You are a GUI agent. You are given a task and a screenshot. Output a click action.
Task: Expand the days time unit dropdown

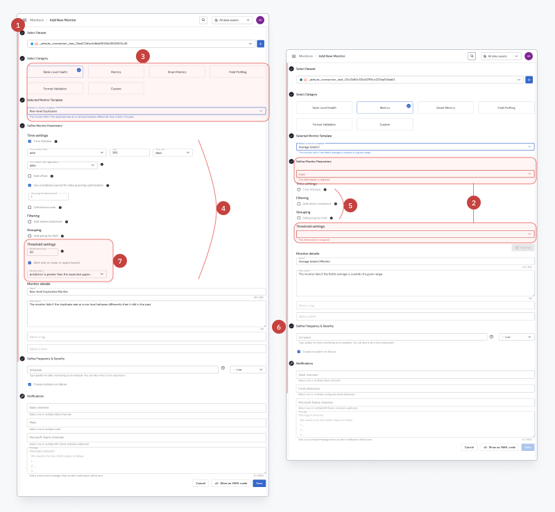point(173,153)
